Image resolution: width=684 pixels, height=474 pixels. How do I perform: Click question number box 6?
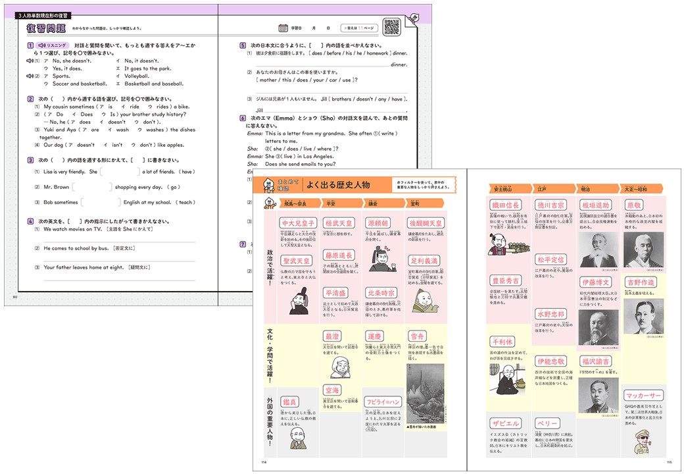pos(243,118)
